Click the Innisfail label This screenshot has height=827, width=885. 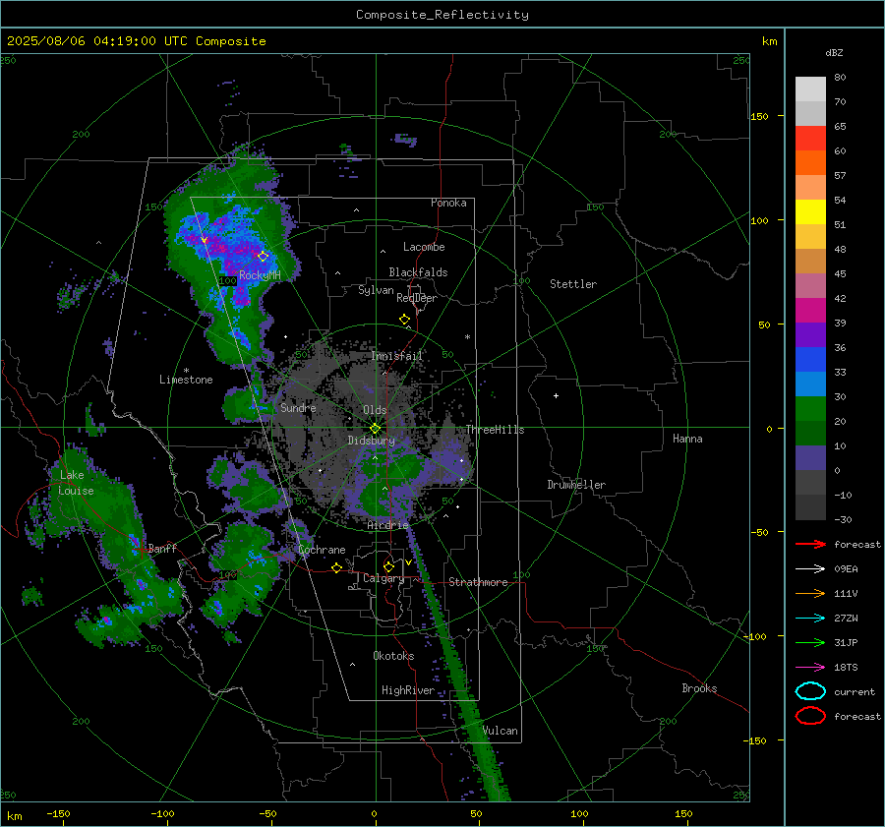click(x=396, y=356)
